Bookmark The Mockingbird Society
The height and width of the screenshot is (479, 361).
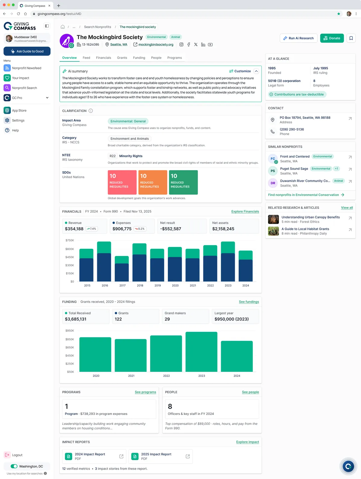[351, 38]
